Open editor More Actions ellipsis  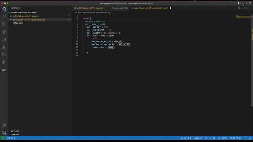(249, 8)
